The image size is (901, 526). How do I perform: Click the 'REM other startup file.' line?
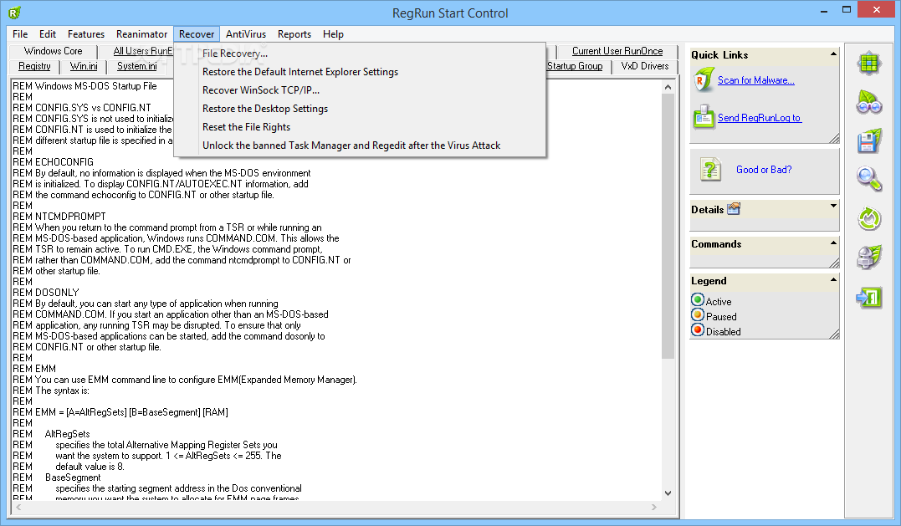(56, 271)
